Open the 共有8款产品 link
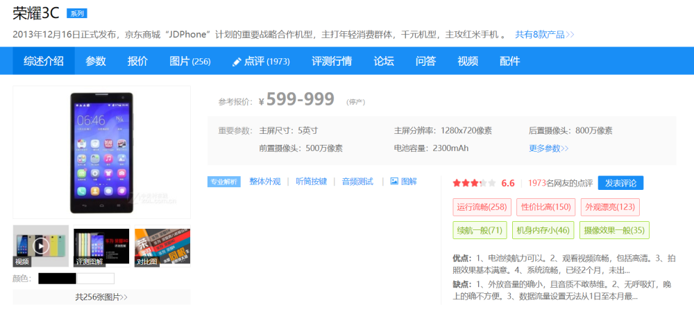Screen dimensions: 694x314 coord(544,35)
